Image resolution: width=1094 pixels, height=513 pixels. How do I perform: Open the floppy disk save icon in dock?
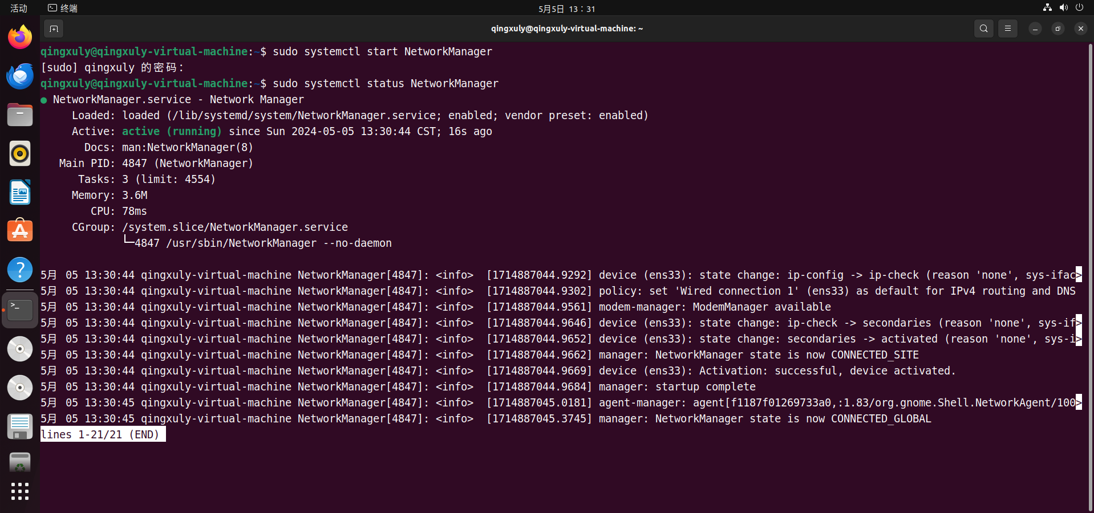20,426
